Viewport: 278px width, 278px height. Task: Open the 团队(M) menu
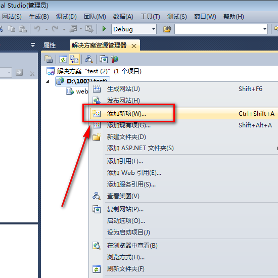95,17
